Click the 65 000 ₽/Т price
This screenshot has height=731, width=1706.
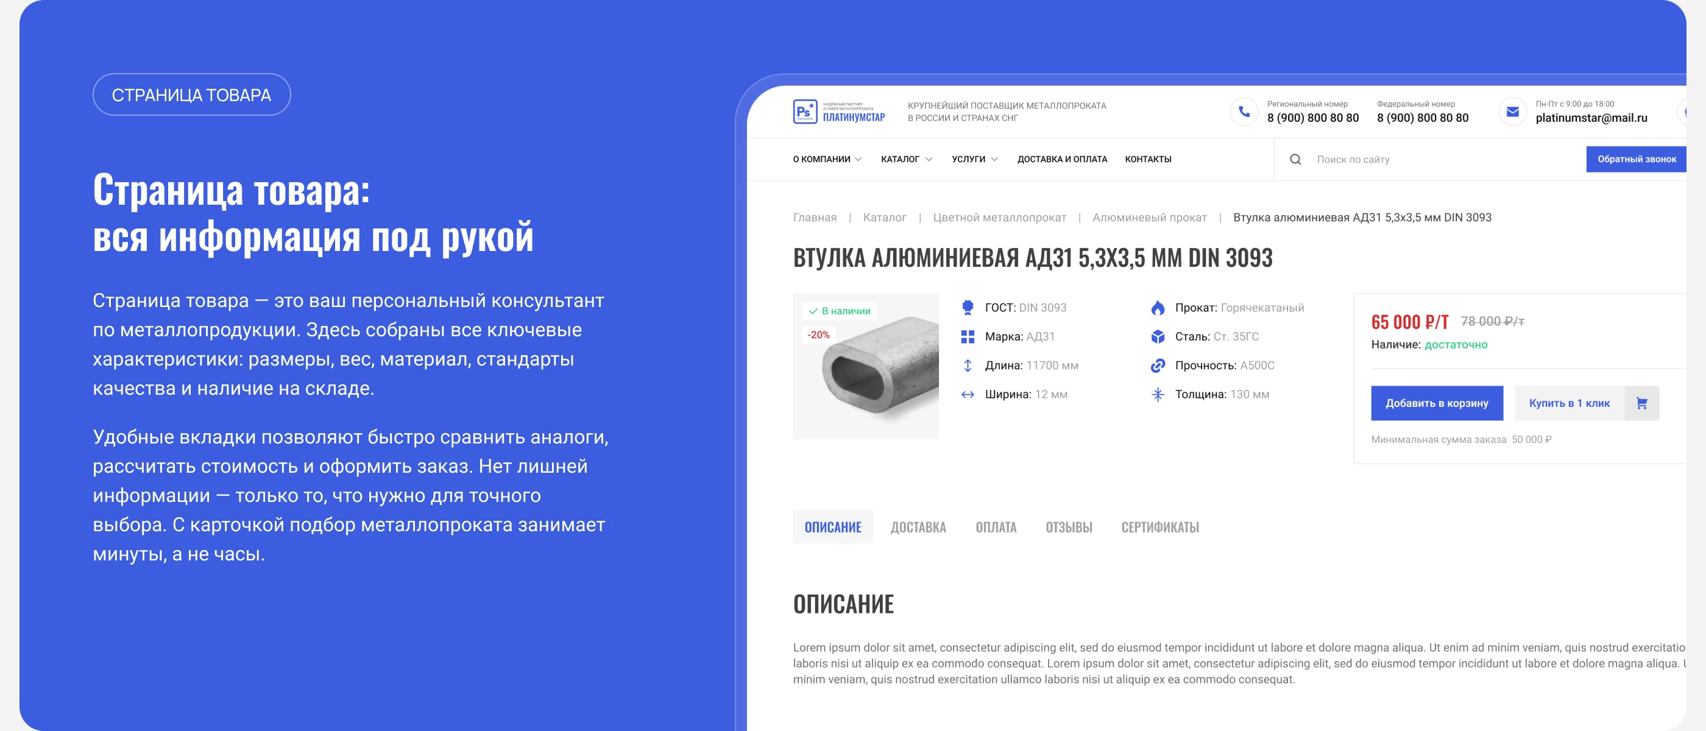point(1409,322)
